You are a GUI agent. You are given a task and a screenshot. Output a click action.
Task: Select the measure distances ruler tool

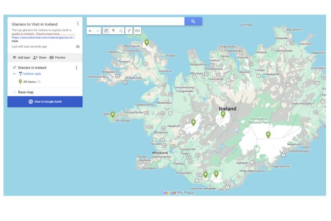[x=137, y=31]
